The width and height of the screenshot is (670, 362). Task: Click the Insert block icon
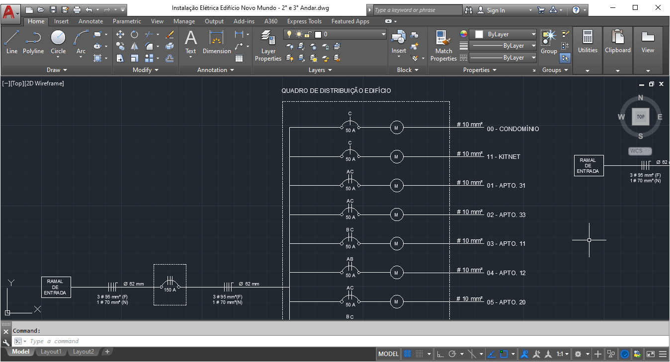[x=399, y=42]
